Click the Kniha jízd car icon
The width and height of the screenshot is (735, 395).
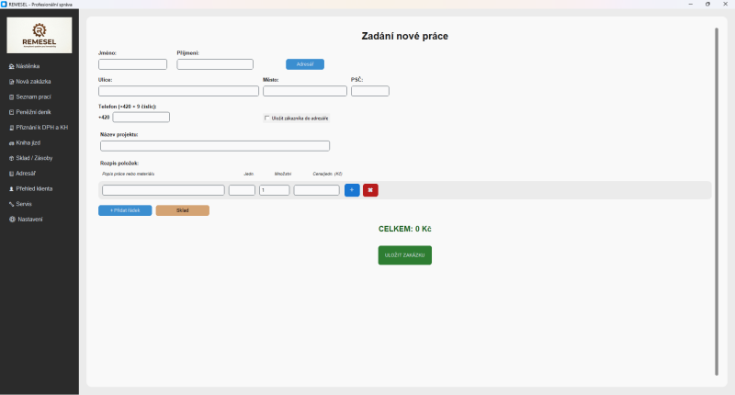click(x=11, y=142)
